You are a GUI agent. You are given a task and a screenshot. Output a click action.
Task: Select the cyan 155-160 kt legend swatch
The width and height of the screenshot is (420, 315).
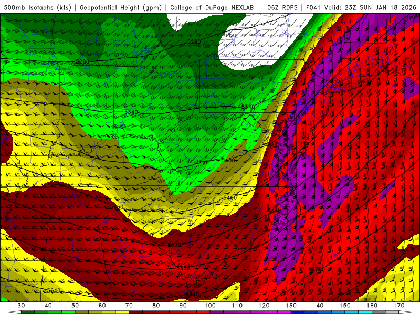[x=365, y=312]
